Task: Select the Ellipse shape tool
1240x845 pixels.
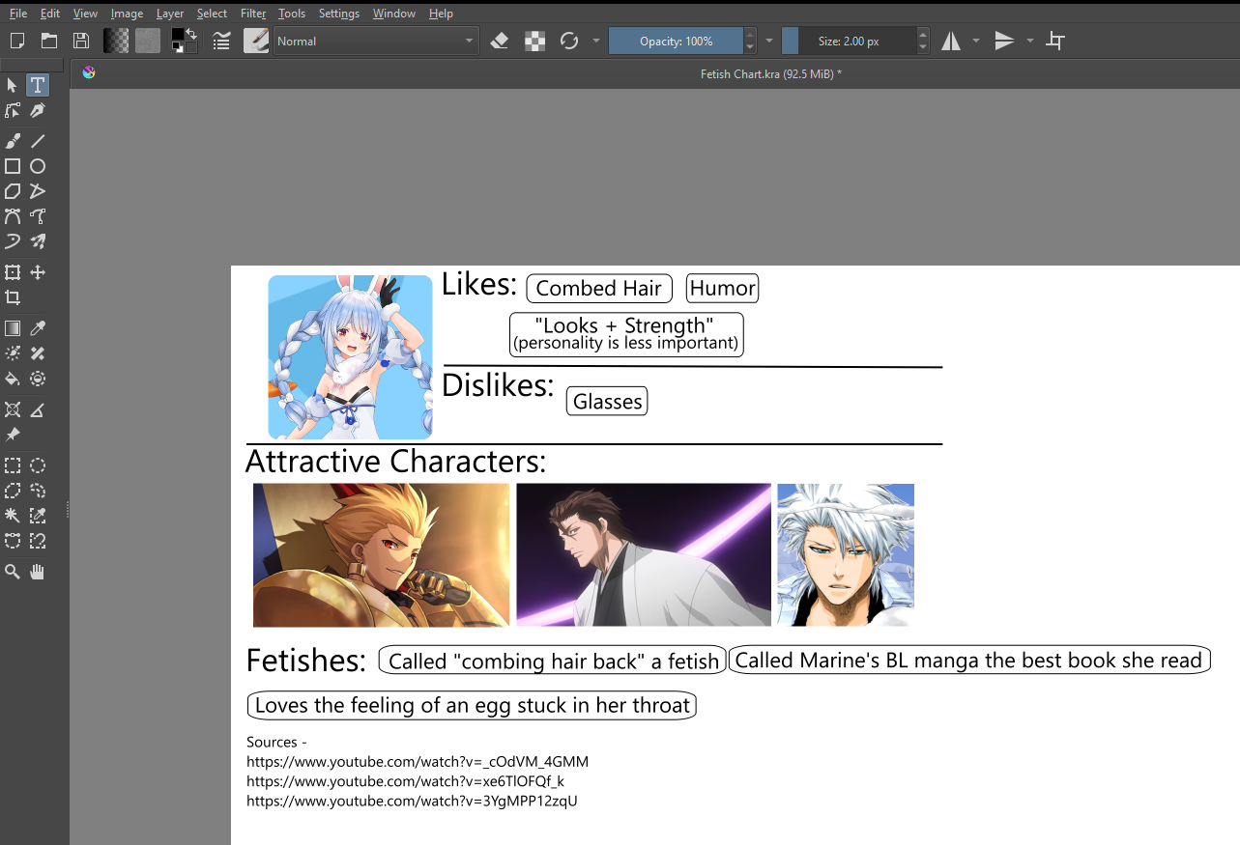Action: click(38, 166)
